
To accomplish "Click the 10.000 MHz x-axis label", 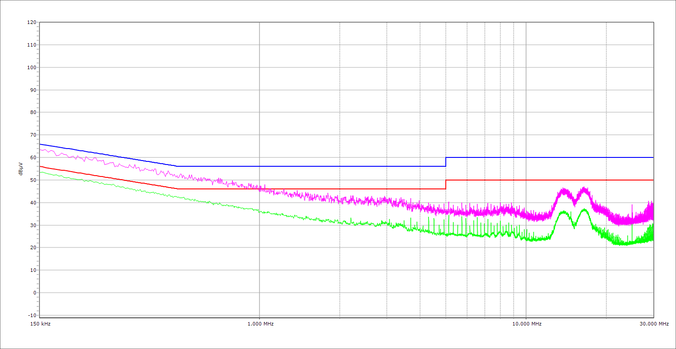I will pyautogui.click(x=527, y=324).
